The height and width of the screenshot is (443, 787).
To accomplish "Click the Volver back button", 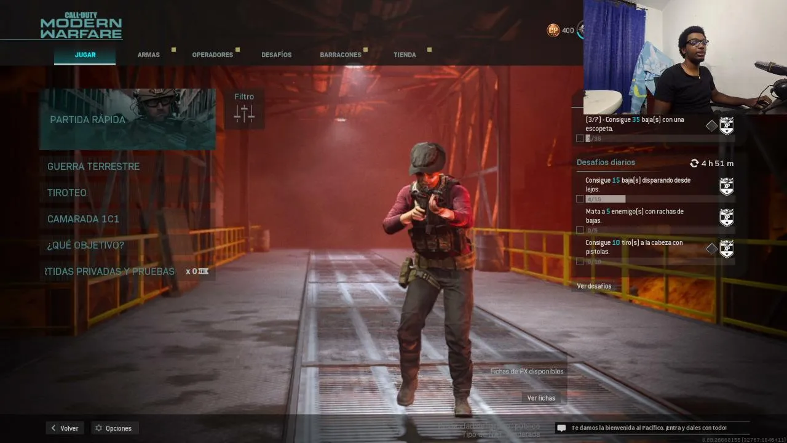I will [65, 428].
